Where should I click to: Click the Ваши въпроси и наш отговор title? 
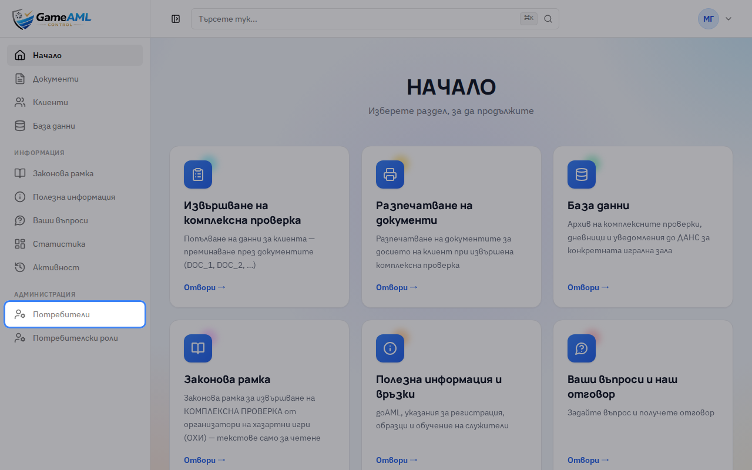tap(623, 387)
